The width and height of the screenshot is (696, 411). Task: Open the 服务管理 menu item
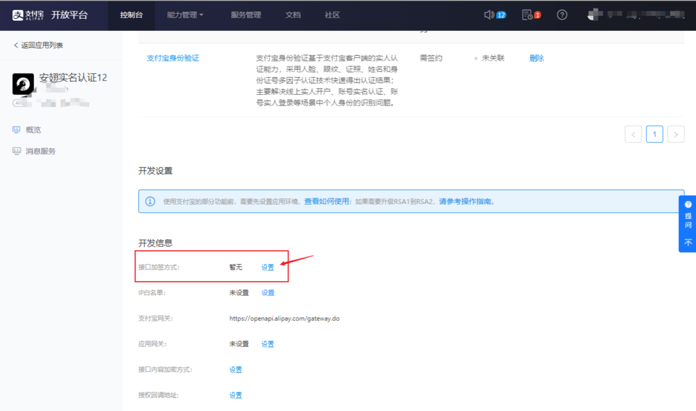(246, 15)
